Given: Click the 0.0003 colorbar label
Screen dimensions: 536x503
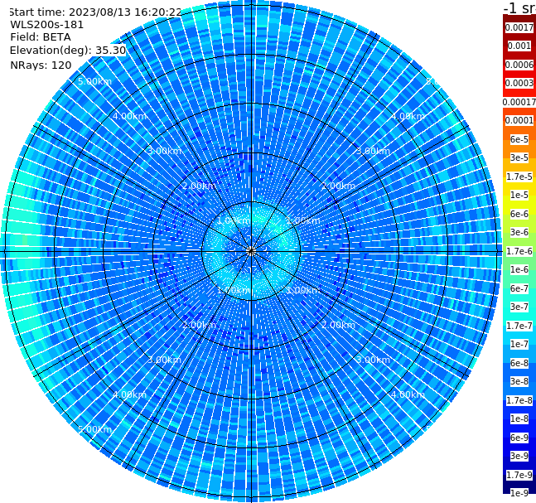Looking at the screenshot, I should point(519,83).
